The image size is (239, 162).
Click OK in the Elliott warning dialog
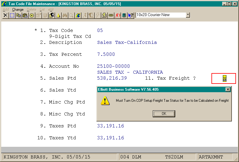164,114
